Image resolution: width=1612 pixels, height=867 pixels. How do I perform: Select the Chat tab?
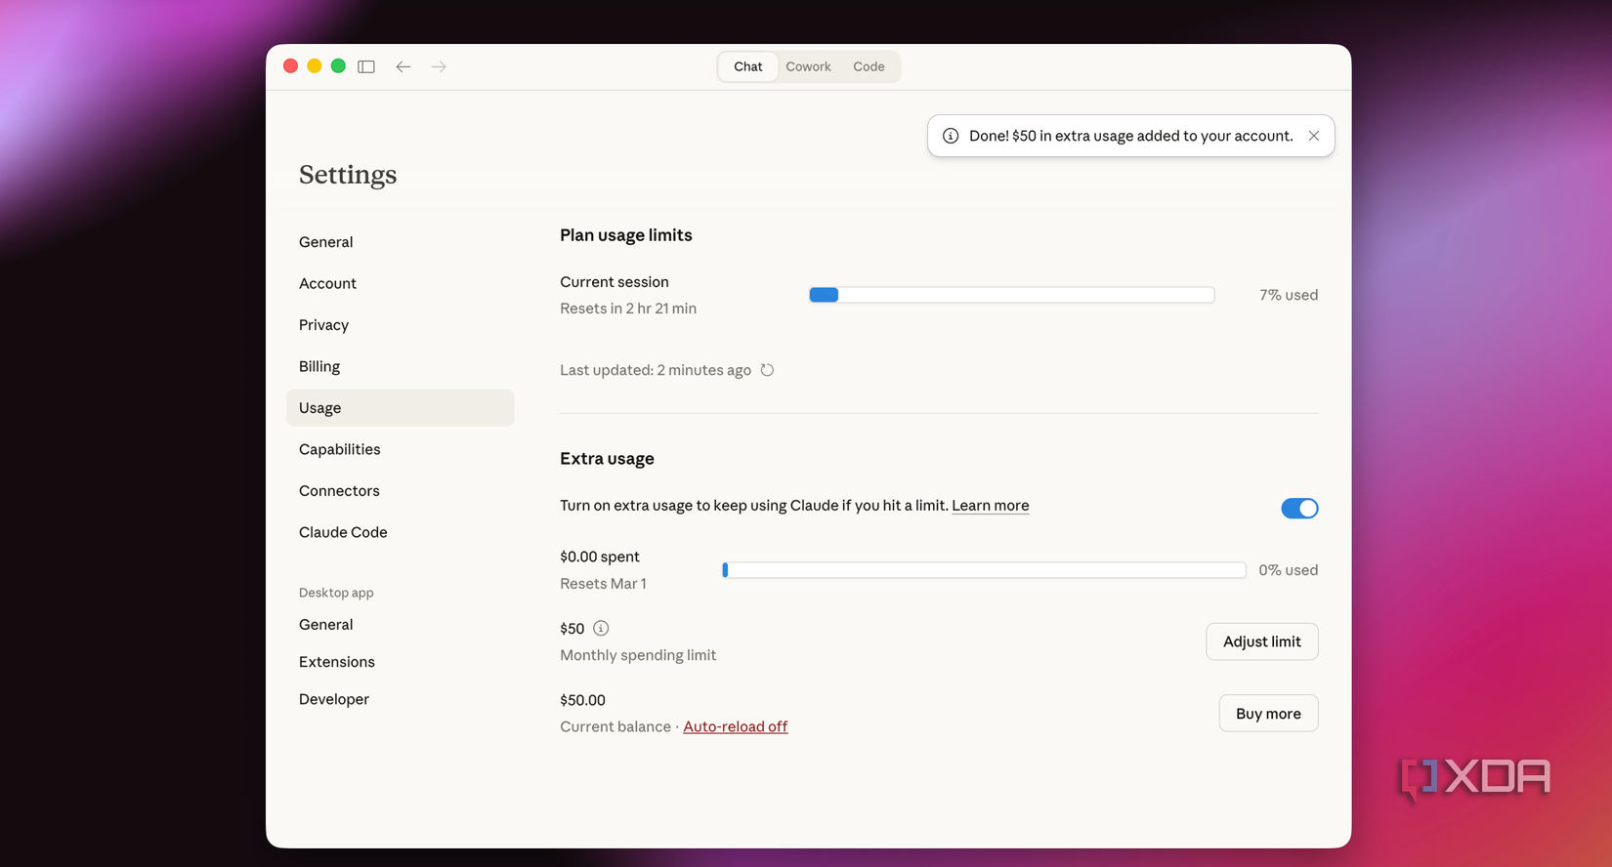click(747, 66)
